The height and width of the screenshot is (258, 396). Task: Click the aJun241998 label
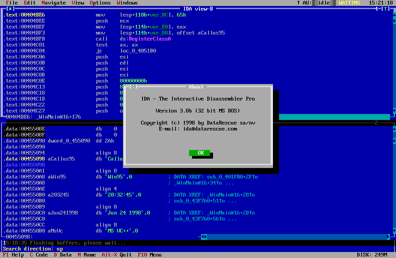click(x=63, y=213)
